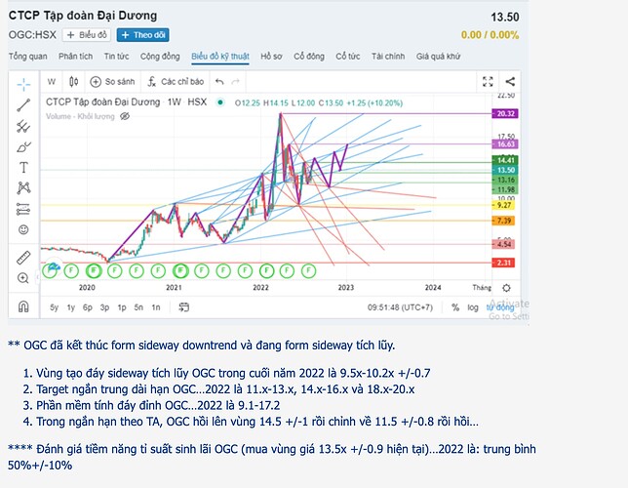Select the 5n time range
The width and height of the screenshot is (628, 488).
pyautogui.click(x=138, y=307)
